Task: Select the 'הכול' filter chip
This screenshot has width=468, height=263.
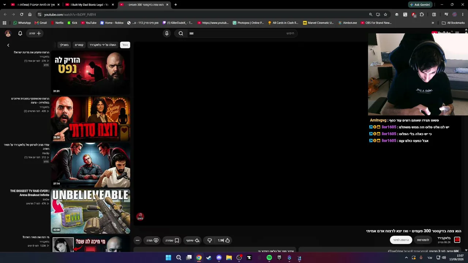Action: 125,45
